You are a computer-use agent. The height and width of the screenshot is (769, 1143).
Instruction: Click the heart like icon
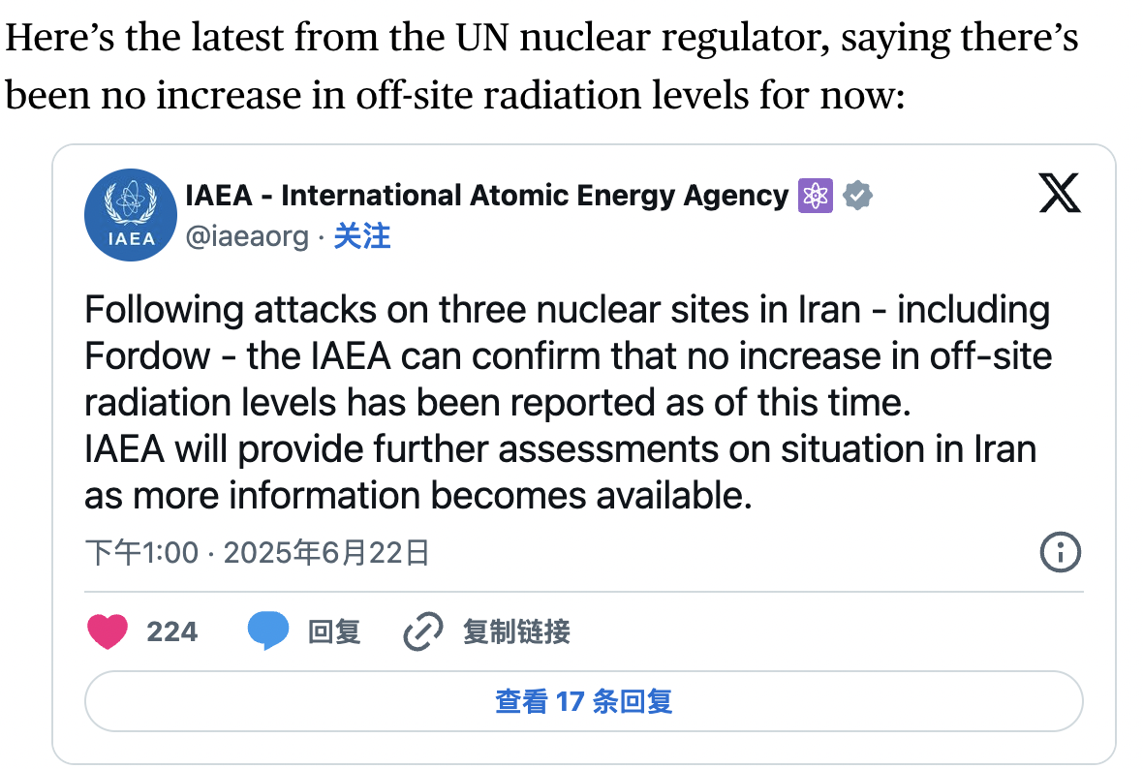tap(108, 631)
